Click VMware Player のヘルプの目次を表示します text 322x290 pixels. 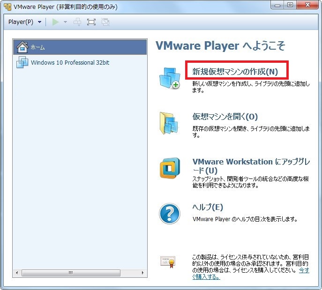click(x=245, y=219)
